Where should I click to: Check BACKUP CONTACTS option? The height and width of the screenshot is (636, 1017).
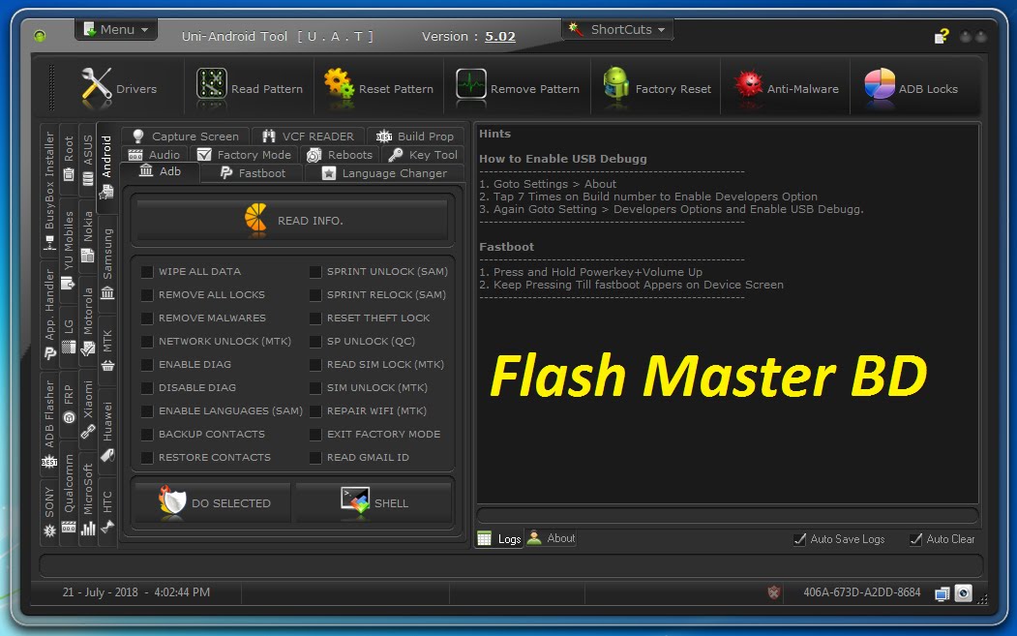click(x=147, y=435)
